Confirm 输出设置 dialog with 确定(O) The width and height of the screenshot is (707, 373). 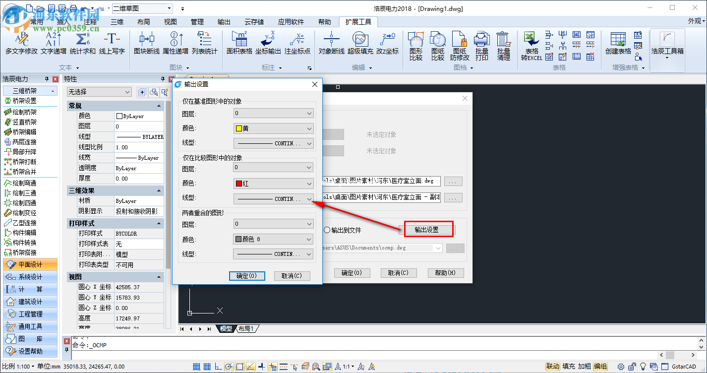[247, 276]
